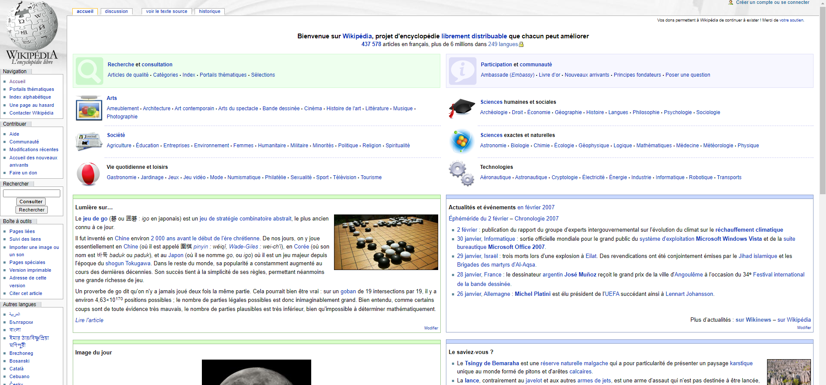
Task: Click réchauffement climatique news link
Action: pyautogui.click(x=749, y=230)
